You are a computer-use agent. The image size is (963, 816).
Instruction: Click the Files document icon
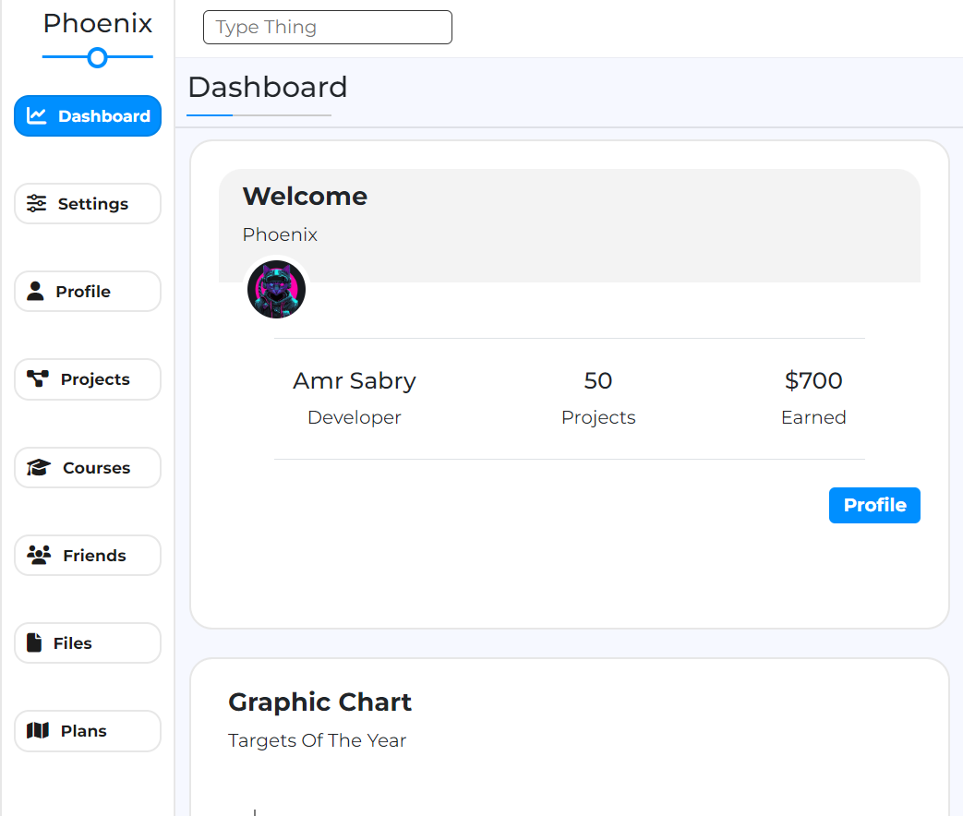click(x=34, y=642)
